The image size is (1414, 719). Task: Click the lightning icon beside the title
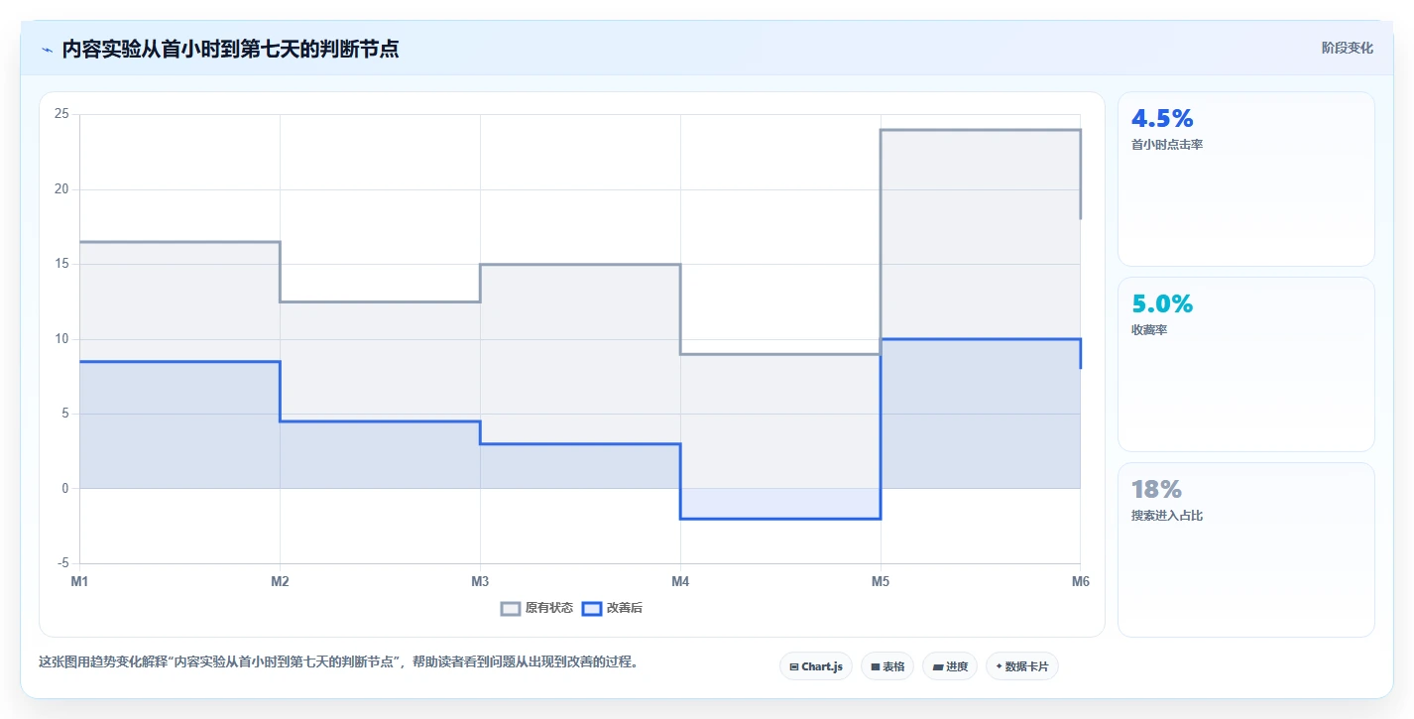pos(47,49)
